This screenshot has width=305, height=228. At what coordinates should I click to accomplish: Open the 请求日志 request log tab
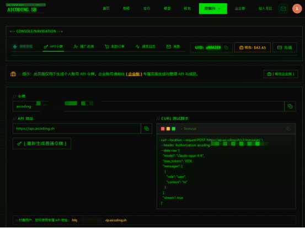pyautogui.click(x=146, y=47)
